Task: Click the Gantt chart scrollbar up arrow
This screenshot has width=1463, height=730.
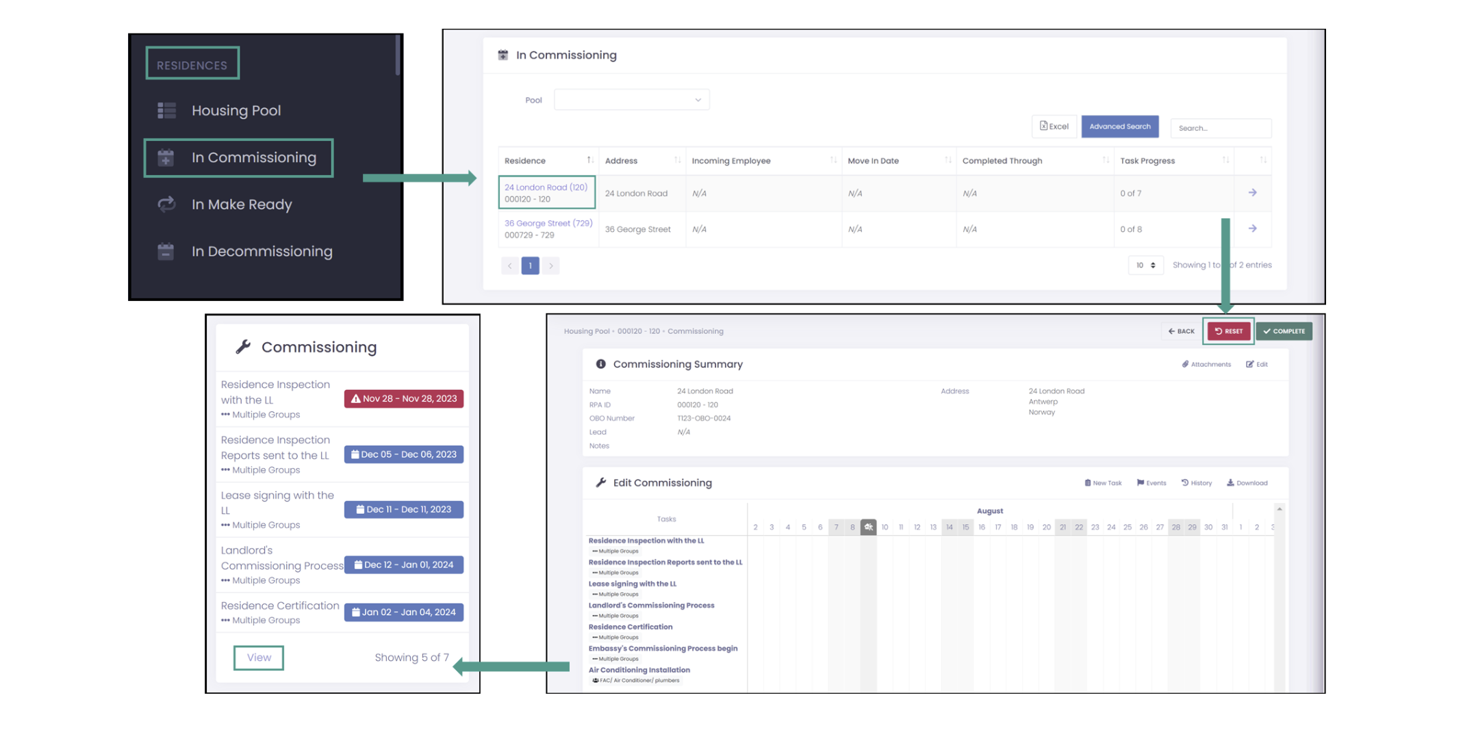Action: click(x=1279, y=509)
